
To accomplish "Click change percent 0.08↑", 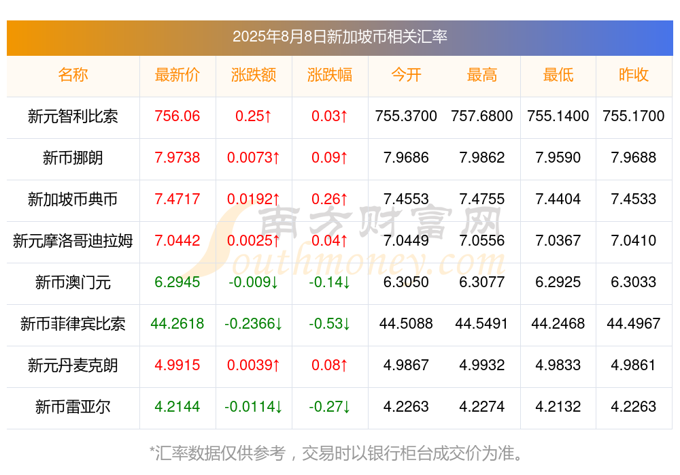I will tap(330, 365).
